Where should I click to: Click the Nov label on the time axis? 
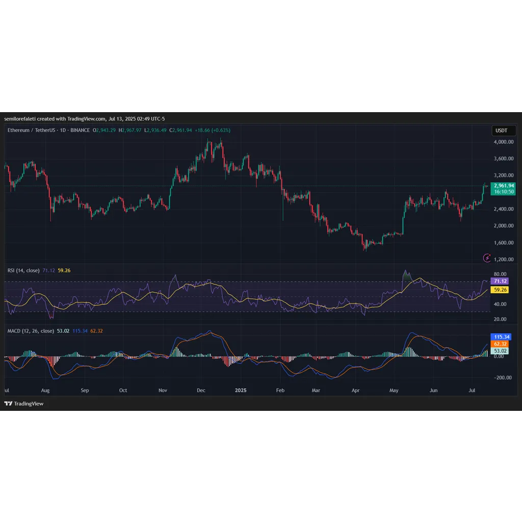click(163, 390)
